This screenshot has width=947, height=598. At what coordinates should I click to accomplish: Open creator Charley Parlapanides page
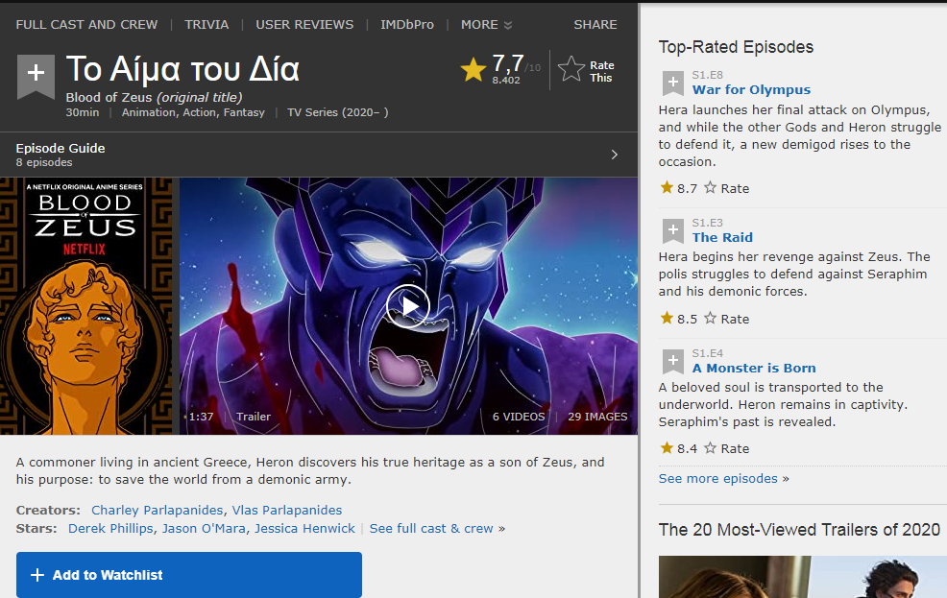pyautogui.click(x=157, y=511)
